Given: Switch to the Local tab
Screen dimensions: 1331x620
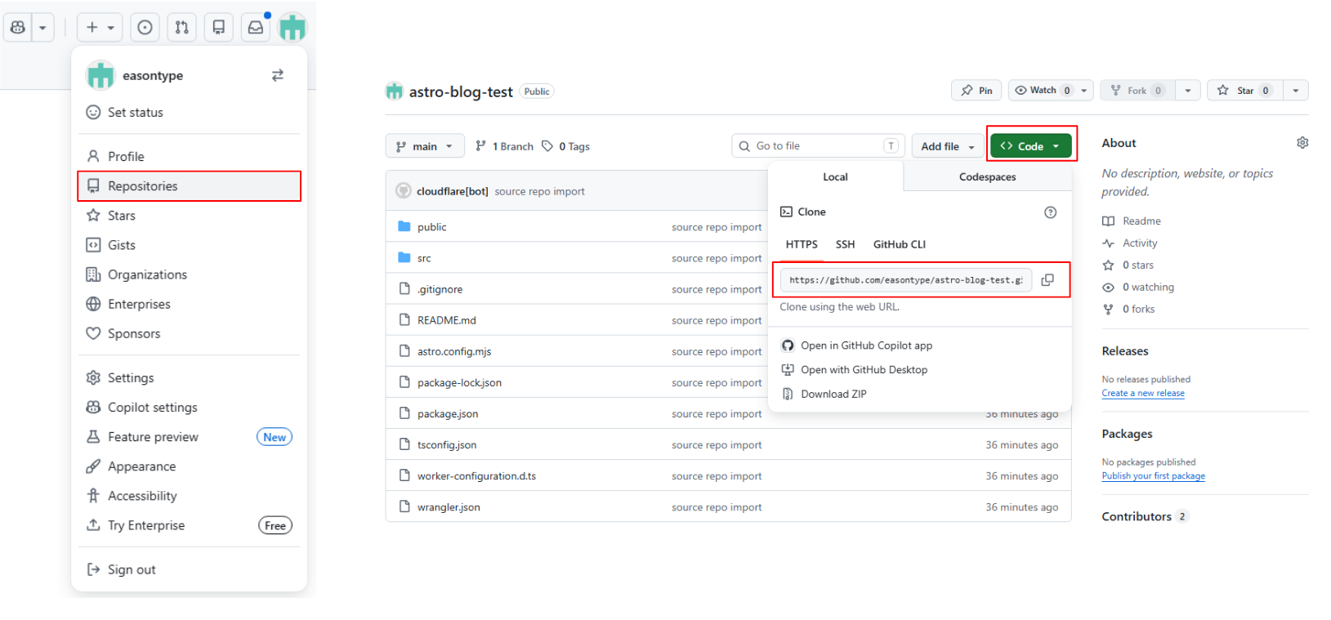Looking at the screenshot, I should point(835,176).
